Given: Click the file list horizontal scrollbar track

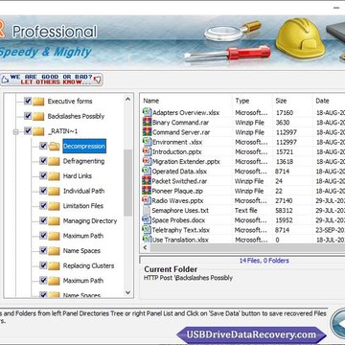Looking at the screenshot, I should [247, 247].
